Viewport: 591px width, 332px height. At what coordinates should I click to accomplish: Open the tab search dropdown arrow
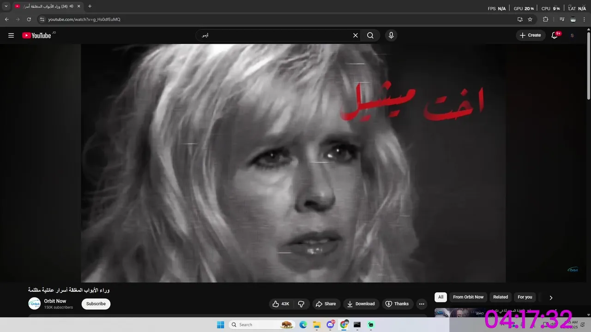[x=6, y=6]
